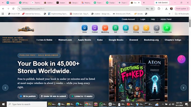
Task: Open the gray Login icon in navigation
Action: pos(156,28)
